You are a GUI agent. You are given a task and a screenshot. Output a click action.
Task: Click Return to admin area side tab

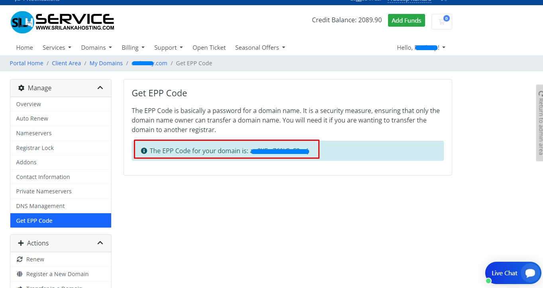point(540,123)
